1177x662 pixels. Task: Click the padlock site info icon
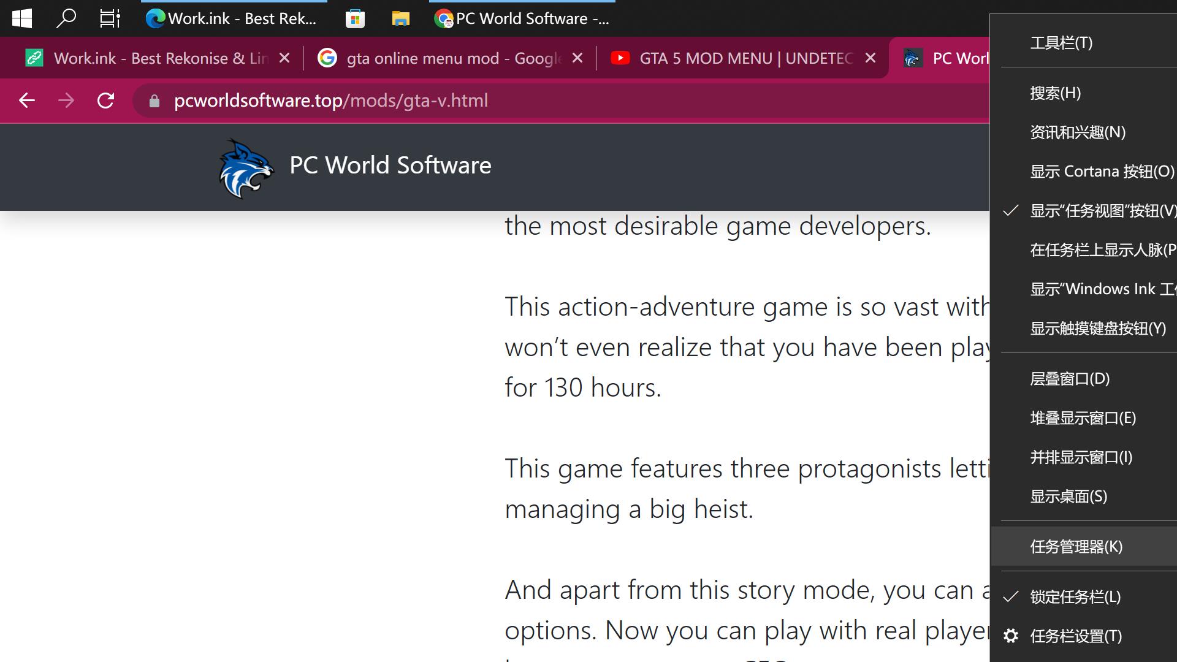[x=154, y=101]
